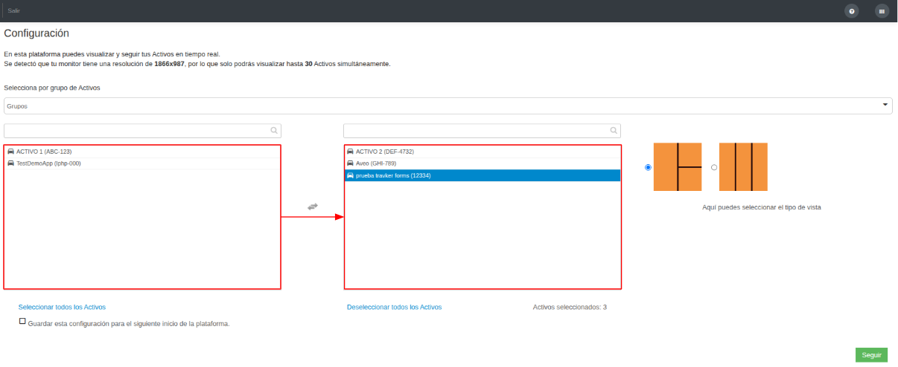This screenshot has height=367, width=898.
Task: Select the split-right layout radio button
Action: click(x=648, y=167)
